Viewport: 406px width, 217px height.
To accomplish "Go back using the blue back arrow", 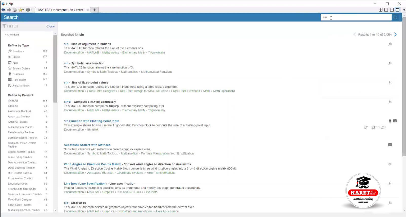I will click(3, 10).
